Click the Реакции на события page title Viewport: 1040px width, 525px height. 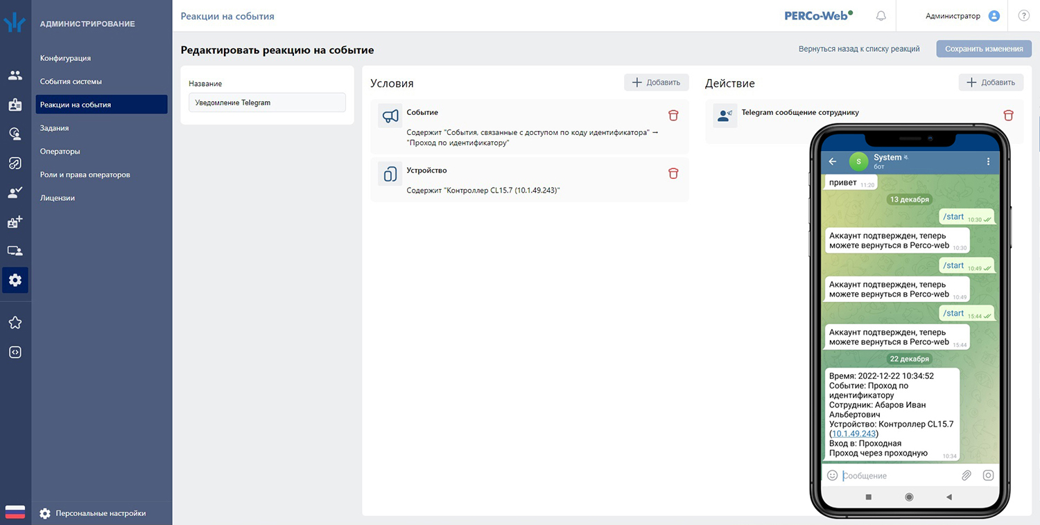pos(227,16)
